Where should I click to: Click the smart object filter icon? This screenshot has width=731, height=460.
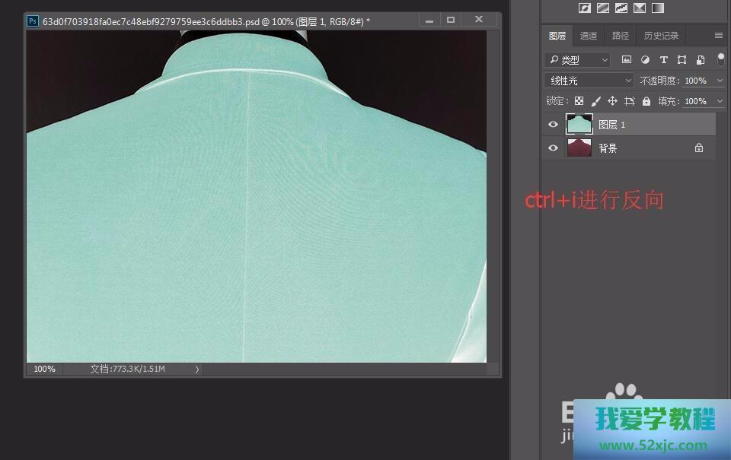click(x=700, y=59)
